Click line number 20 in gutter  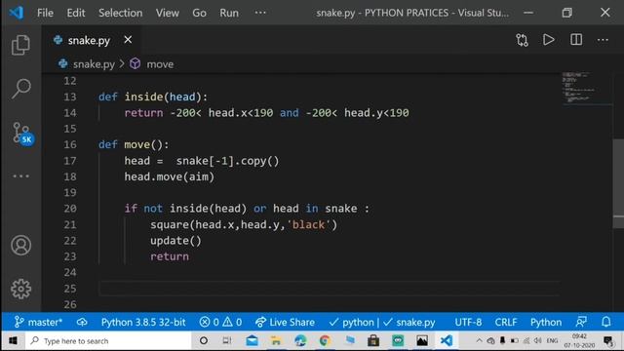coord(70,209)
